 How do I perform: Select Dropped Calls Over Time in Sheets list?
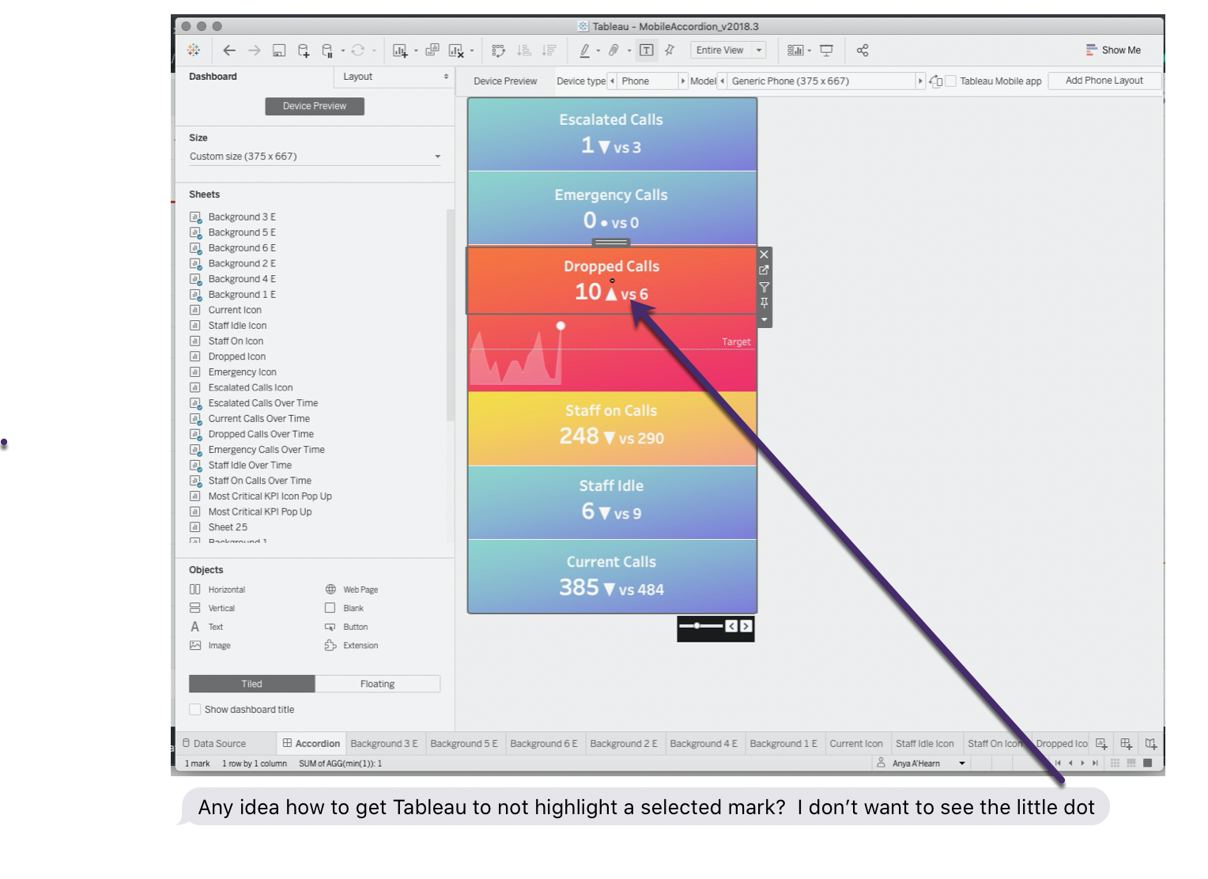tap(261, 434)
